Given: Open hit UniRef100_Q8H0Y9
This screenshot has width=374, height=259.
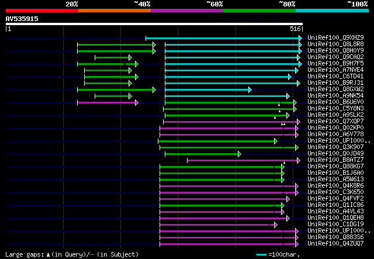Looking at the screenshot, I should (x=335, y=51).
